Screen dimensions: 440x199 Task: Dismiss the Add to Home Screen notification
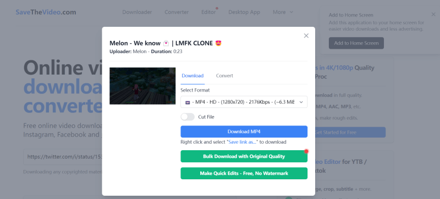(433, 15)
